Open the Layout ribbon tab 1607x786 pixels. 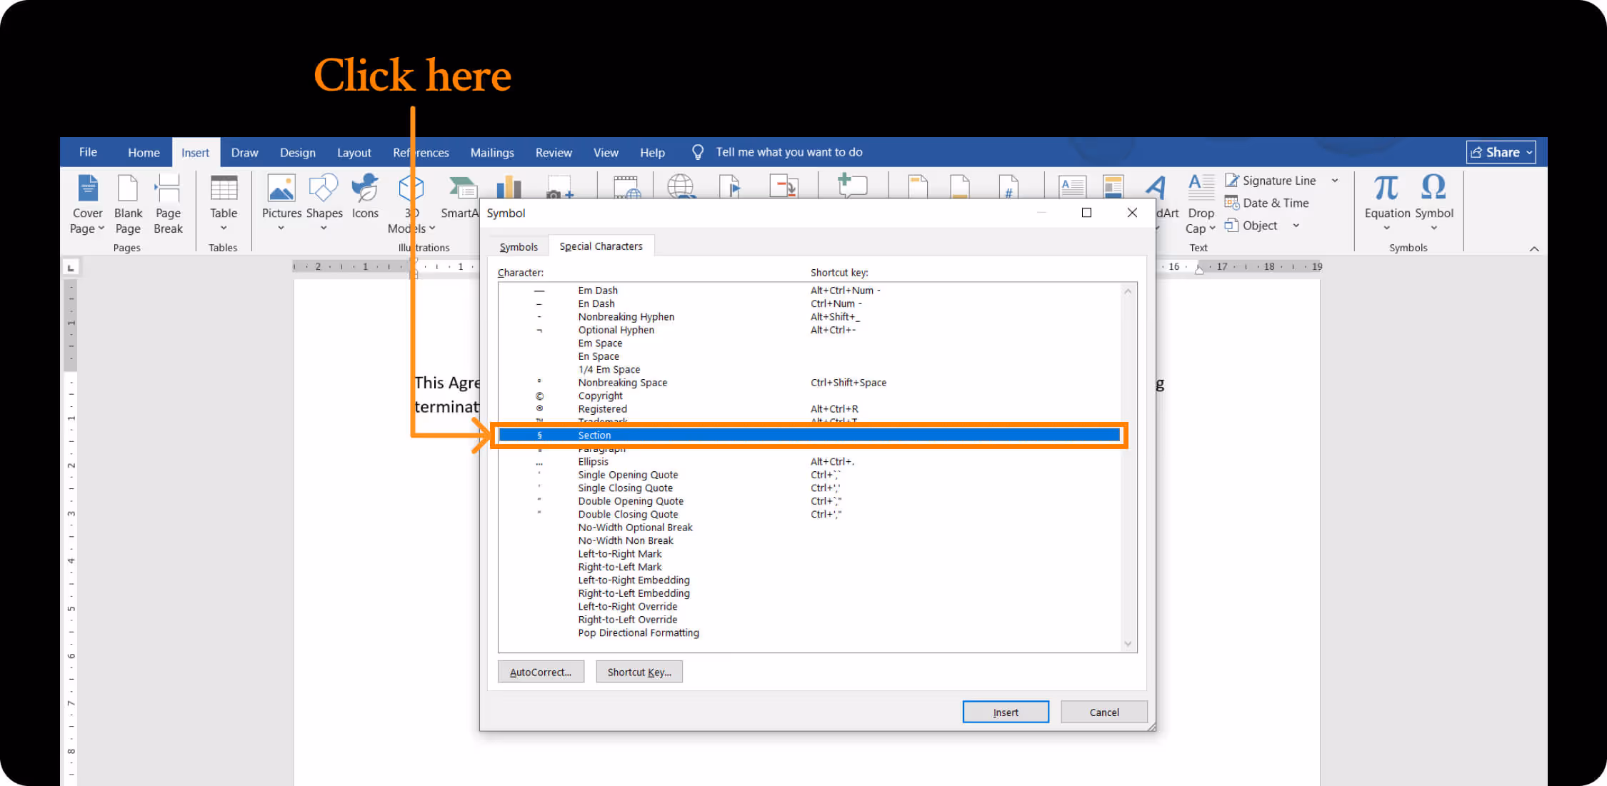pos(354,152)
